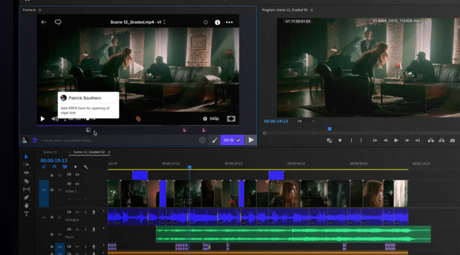Viewport: 460px width, 255px height.
Task: Select the Hand tool
Action: pos(26,205)
